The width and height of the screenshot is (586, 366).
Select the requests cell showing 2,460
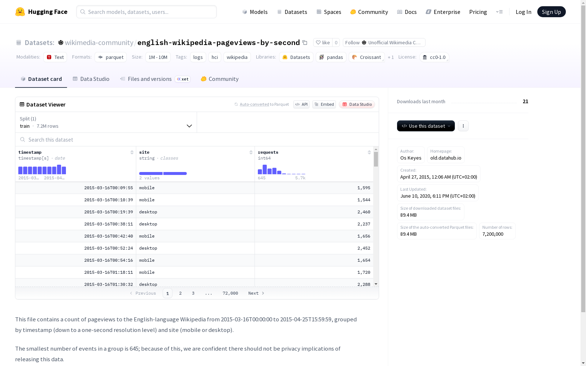point(314,212)
